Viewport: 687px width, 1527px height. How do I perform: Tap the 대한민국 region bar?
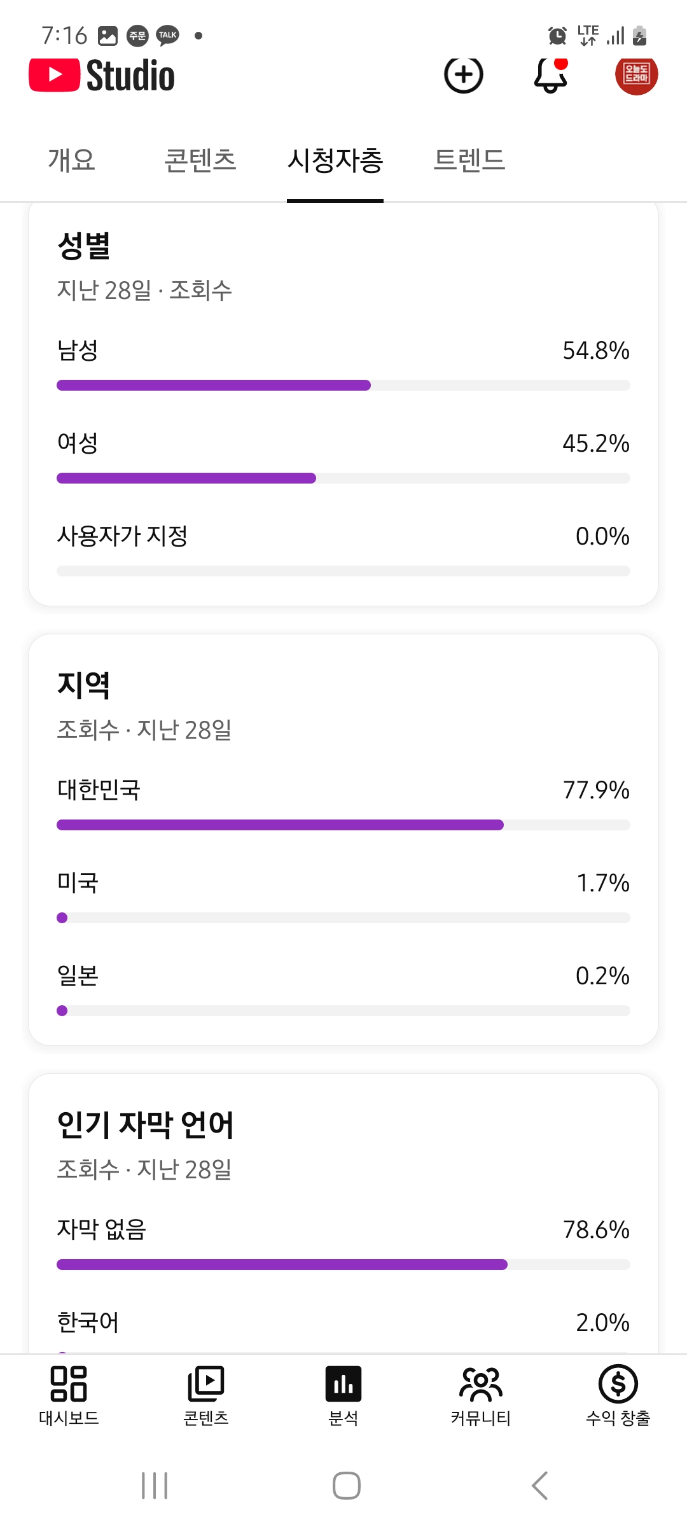tap(343, 825)
